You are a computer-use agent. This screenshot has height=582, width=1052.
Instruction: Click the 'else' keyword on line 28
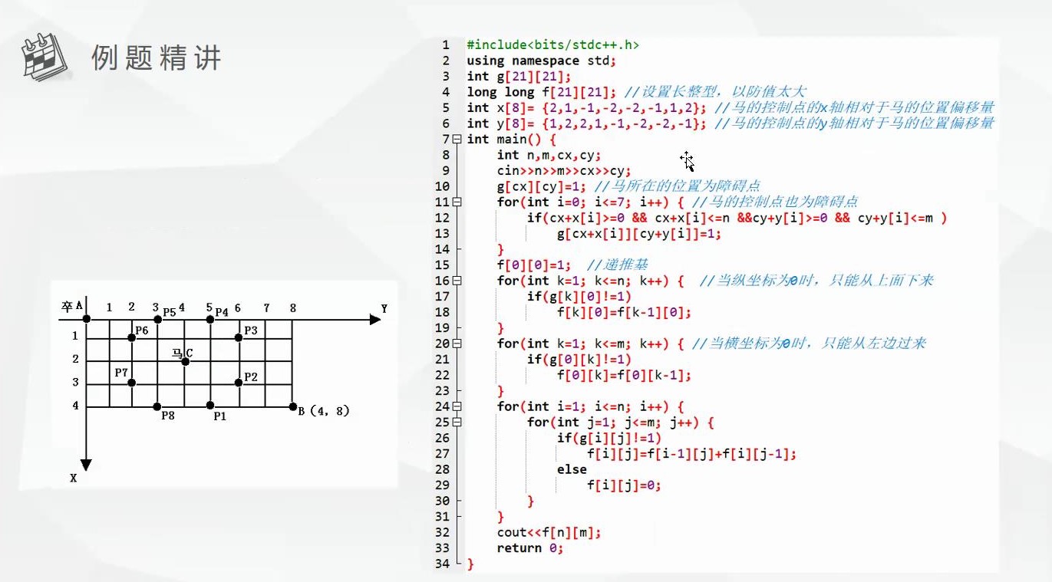(572, 469)
